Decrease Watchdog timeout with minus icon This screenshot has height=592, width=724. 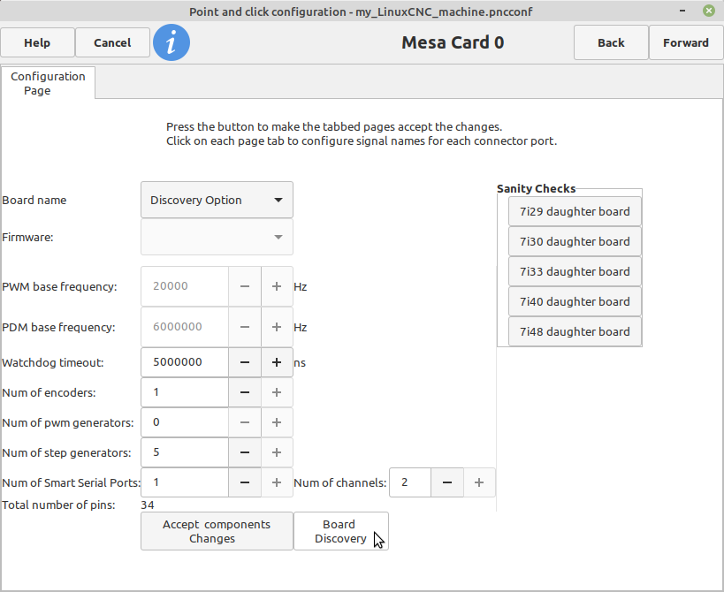coord(245,362)
